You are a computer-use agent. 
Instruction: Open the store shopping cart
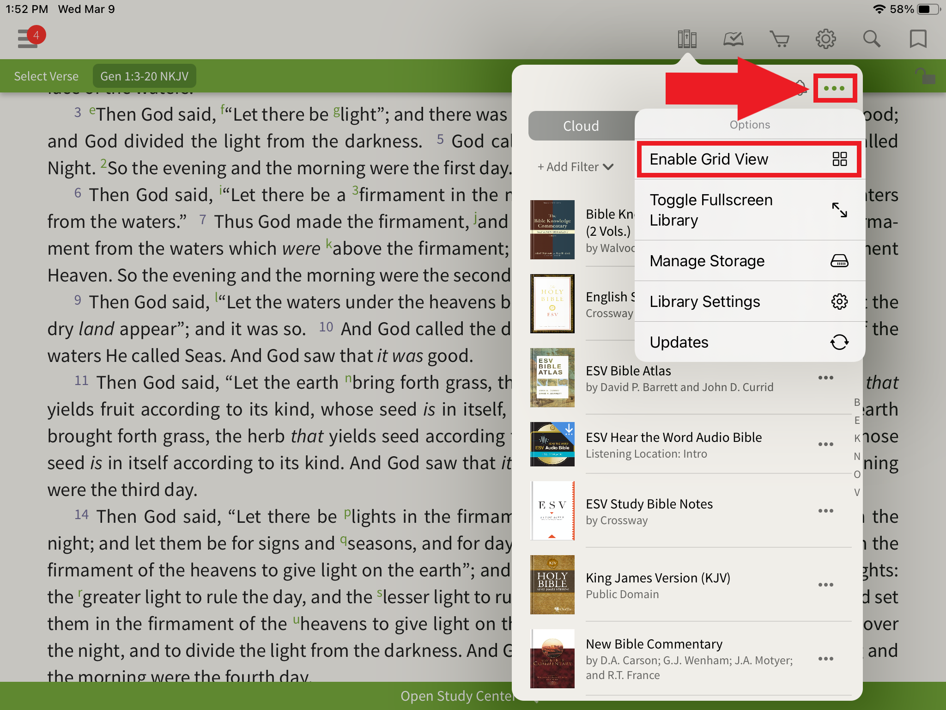(x=779, y=39)
